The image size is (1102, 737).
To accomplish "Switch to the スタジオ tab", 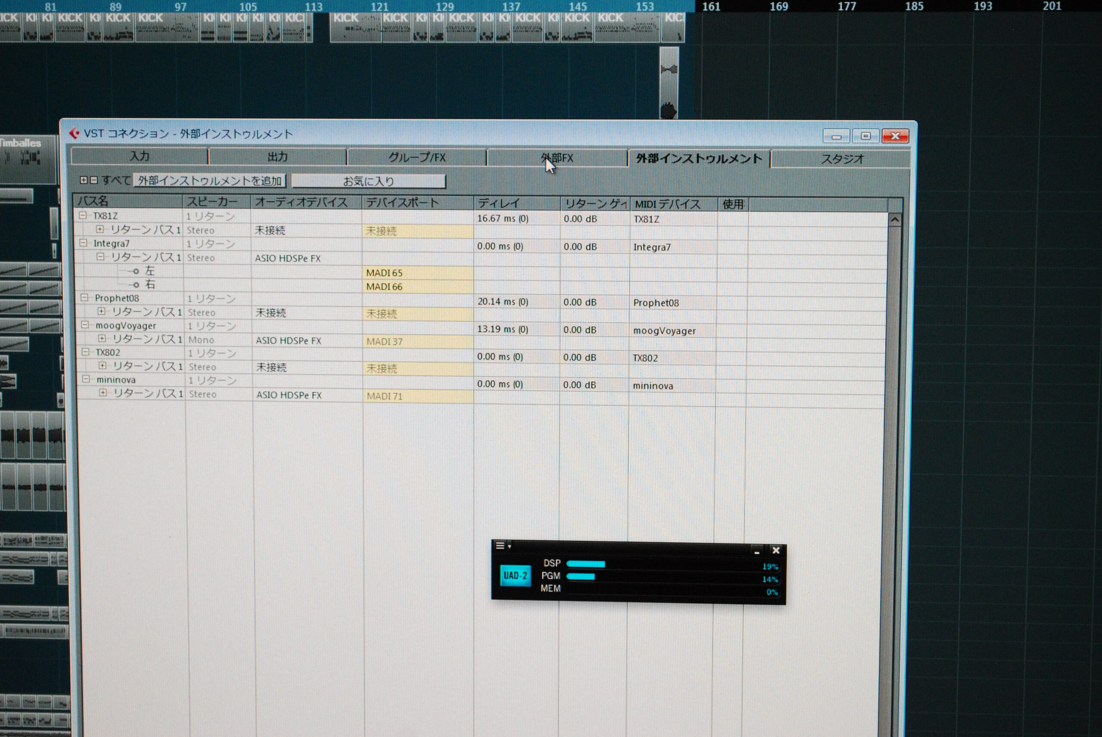I will pos(842,160).
